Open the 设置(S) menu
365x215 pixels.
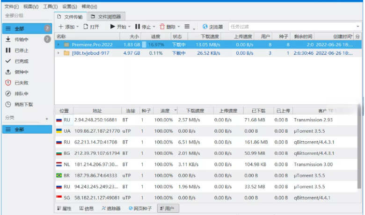(70, 7)
